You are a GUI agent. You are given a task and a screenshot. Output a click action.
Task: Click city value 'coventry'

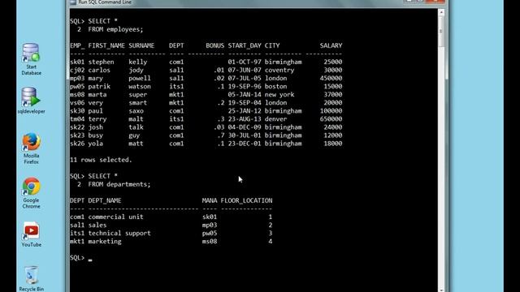tap(279, 71)
